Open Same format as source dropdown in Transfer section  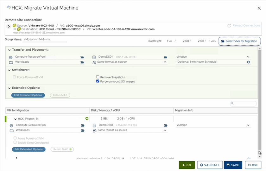pos(165,62)
